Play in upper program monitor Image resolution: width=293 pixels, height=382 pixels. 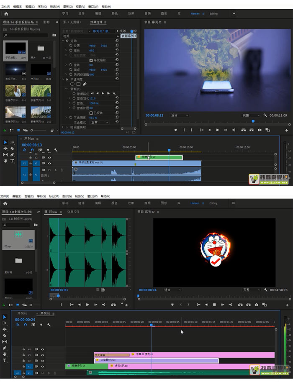pos(217,130)
